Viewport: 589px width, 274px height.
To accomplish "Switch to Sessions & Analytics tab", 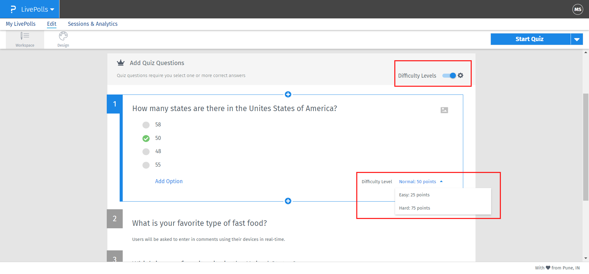I will 93,24.
